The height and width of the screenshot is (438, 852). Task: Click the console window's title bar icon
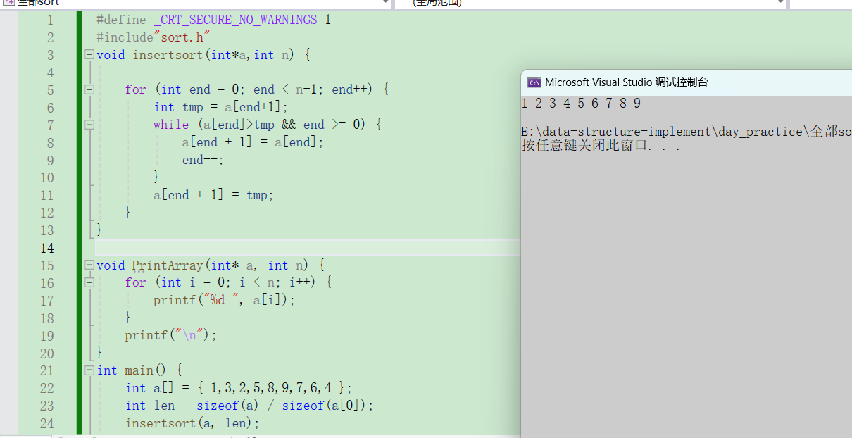click(x=534, y=82)
